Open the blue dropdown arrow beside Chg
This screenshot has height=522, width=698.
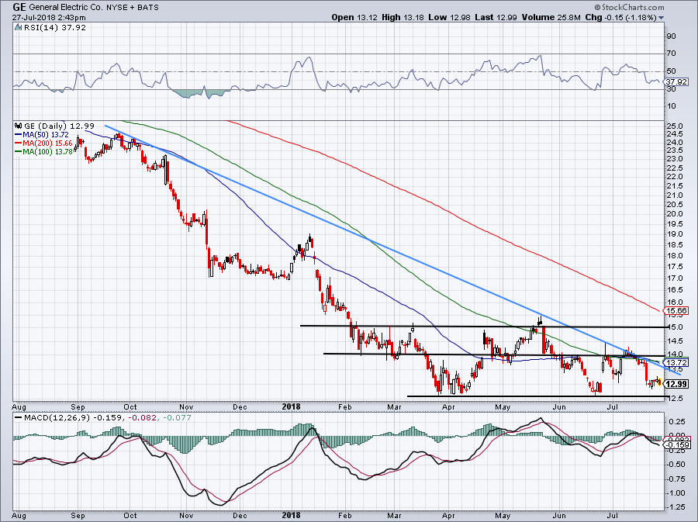point(661,18)
